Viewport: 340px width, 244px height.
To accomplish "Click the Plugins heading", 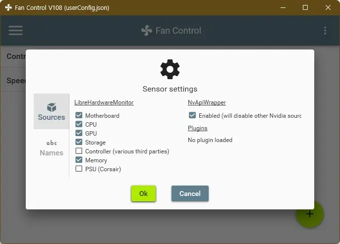I will [198, 128].
